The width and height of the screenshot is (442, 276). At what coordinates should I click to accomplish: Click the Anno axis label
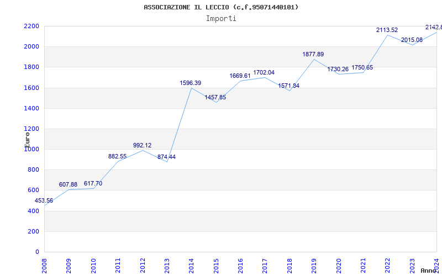[428, 271]
